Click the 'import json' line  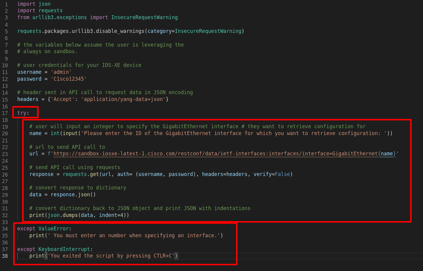tap(34, 4)
